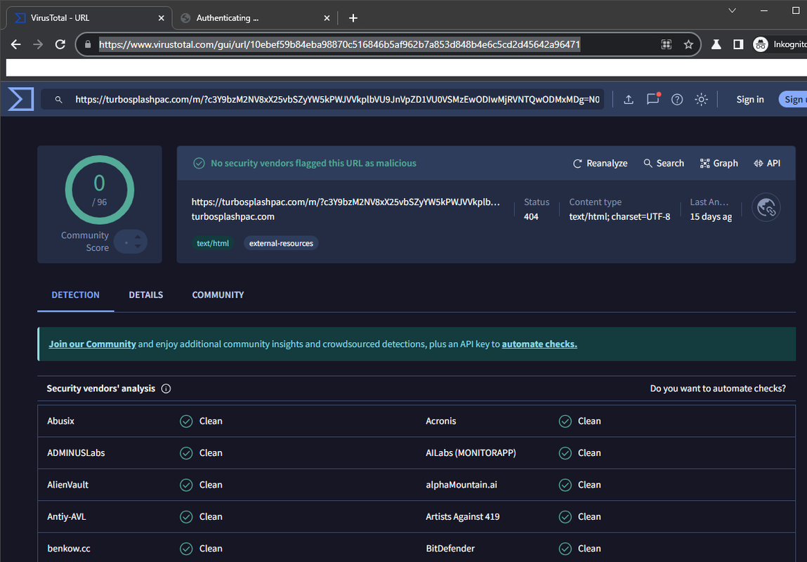The height and width of the screenshot is (562, 807).
Task: Bookmark this page with the star icon
Action: coord(688,44)
